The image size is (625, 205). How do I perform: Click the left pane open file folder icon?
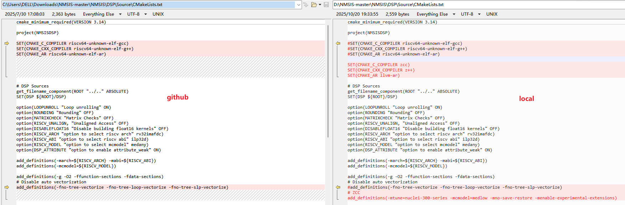click(314, 5)
